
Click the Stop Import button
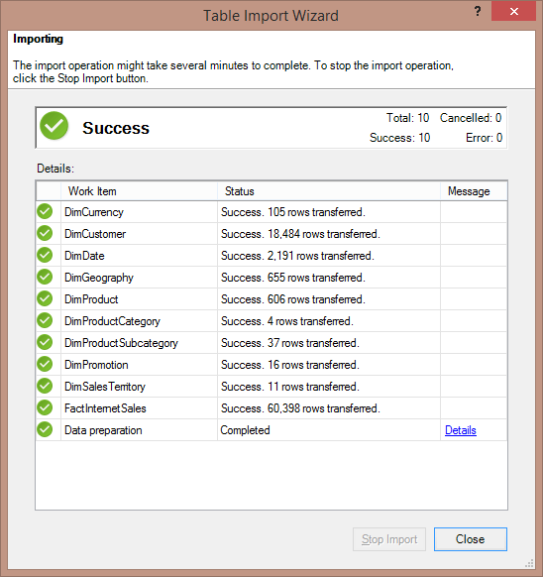coord(389,539)
